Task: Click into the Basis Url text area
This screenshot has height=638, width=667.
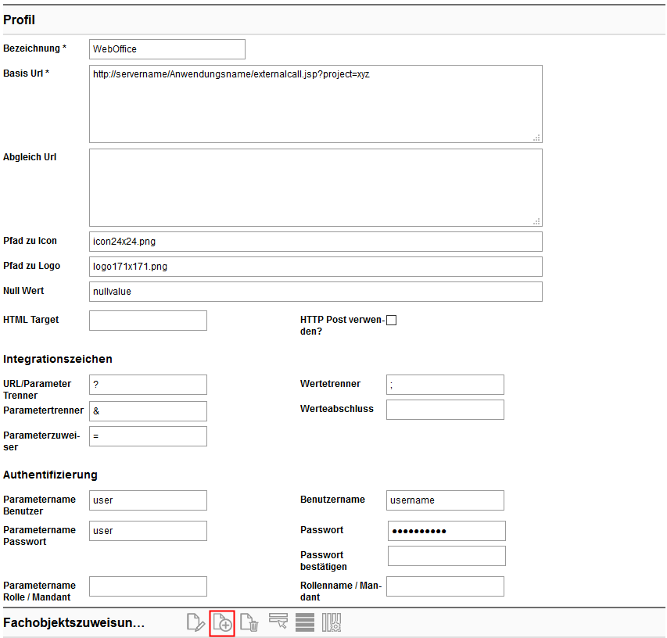Action: 315,104
